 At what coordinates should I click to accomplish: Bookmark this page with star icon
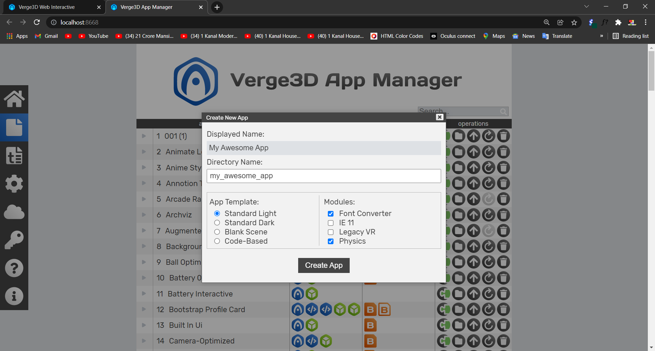coord(574,22)
